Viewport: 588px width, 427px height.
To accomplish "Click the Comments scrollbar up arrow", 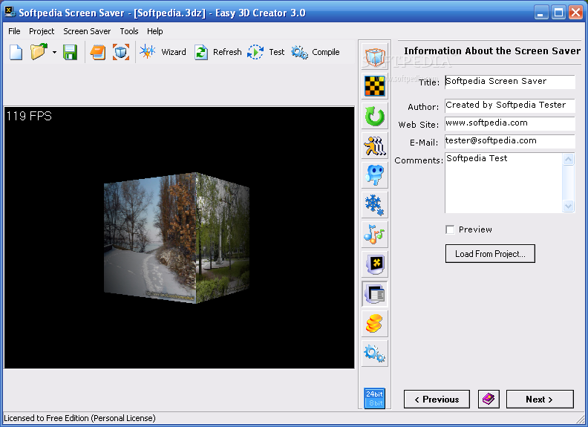I will [569, 160].
